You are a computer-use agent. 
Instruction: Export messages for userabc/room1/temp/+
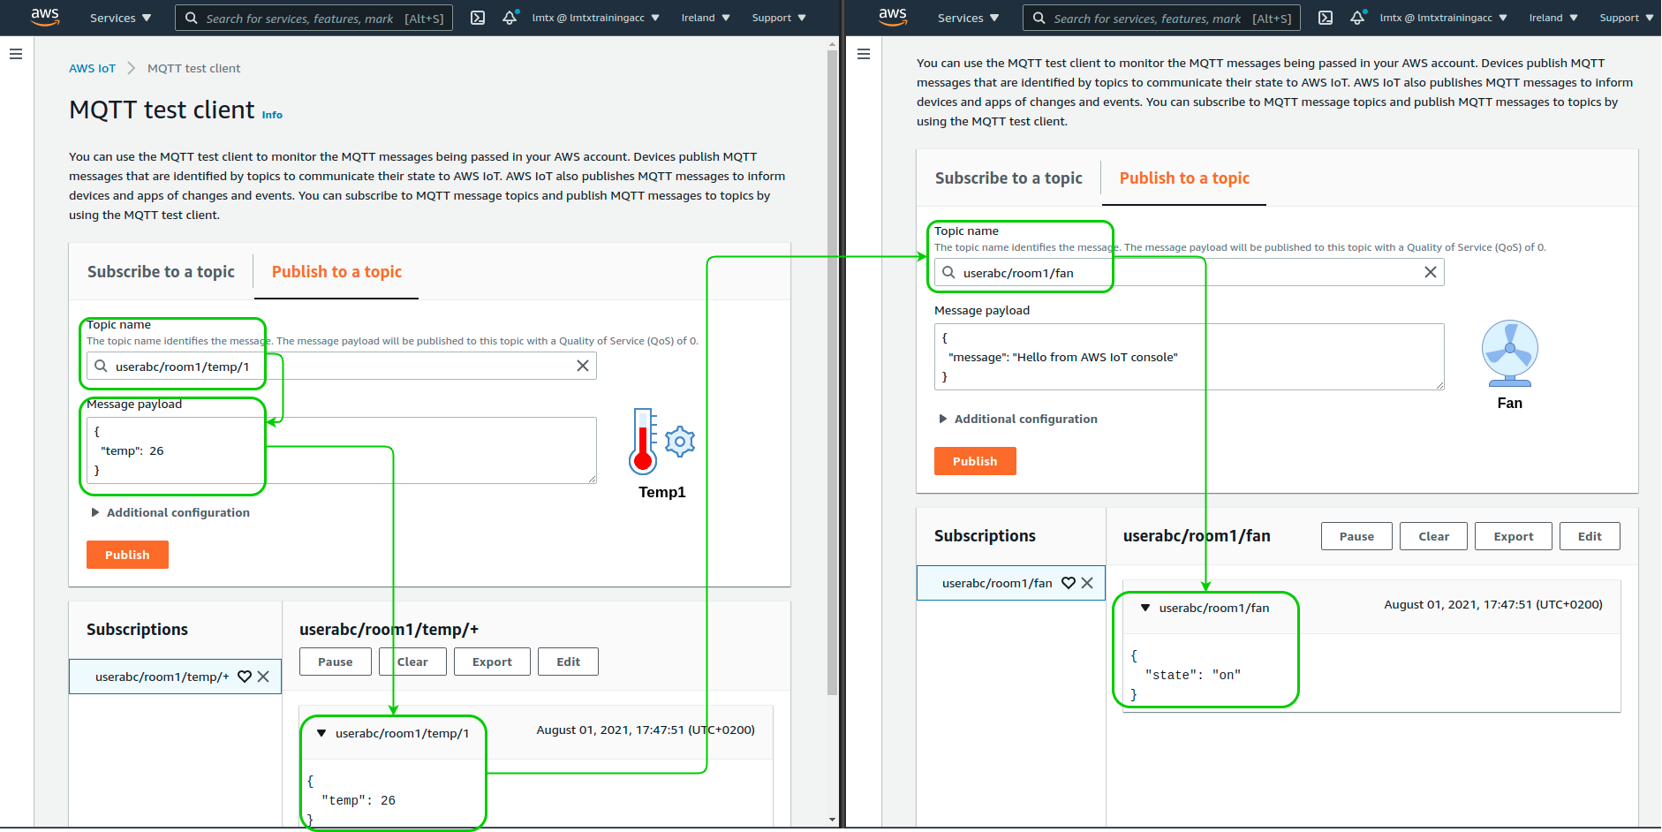pyautogui.click(x=492, y=662)
